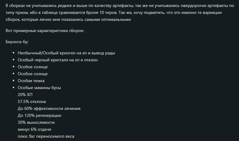Click the second "Особое солнце" list item
The width and height of the screenshot is (239, 141).
pos(33,74)
